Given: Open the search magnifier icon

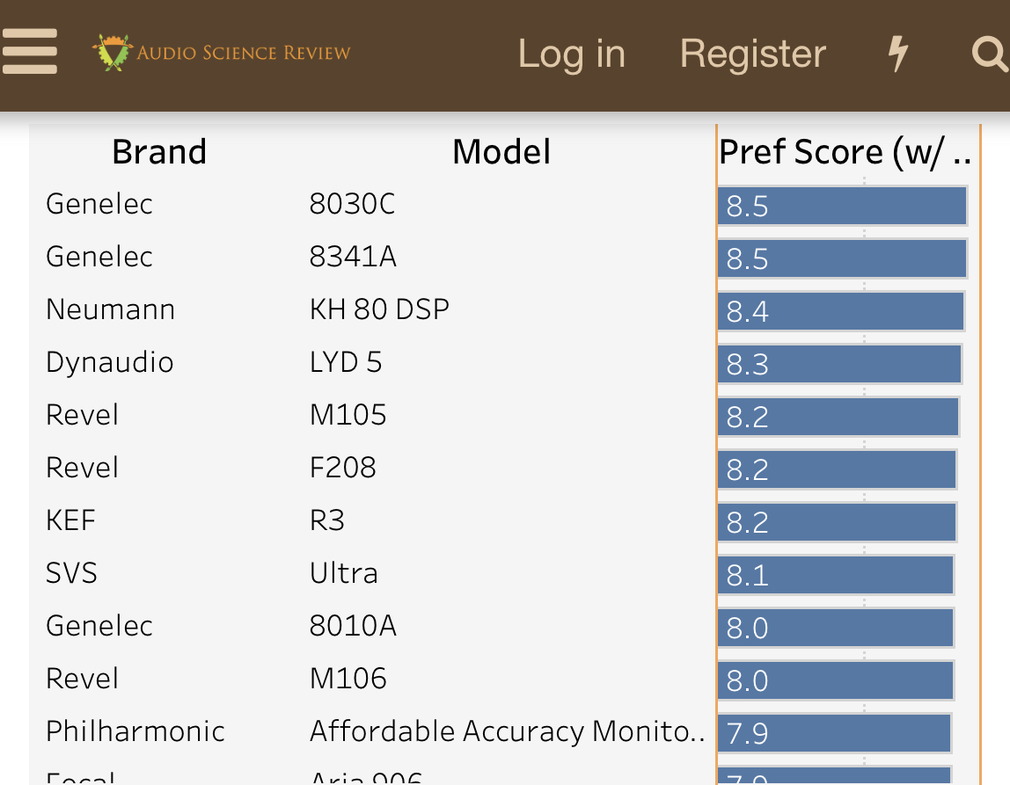Looking at the screenshot, I should (x=990, y=54).
